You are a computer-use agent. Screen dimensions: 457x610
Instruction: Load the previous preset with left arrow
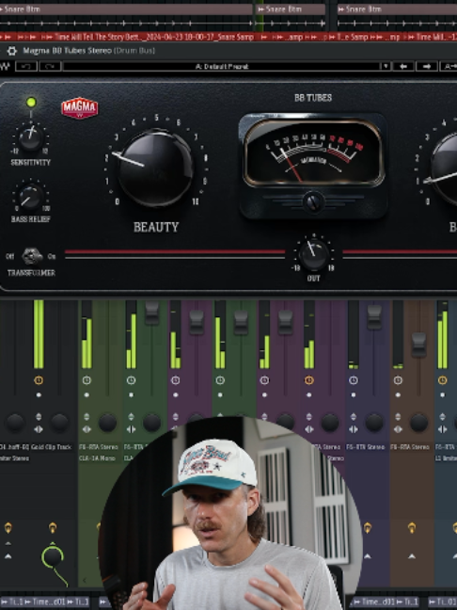click(403, 67)
